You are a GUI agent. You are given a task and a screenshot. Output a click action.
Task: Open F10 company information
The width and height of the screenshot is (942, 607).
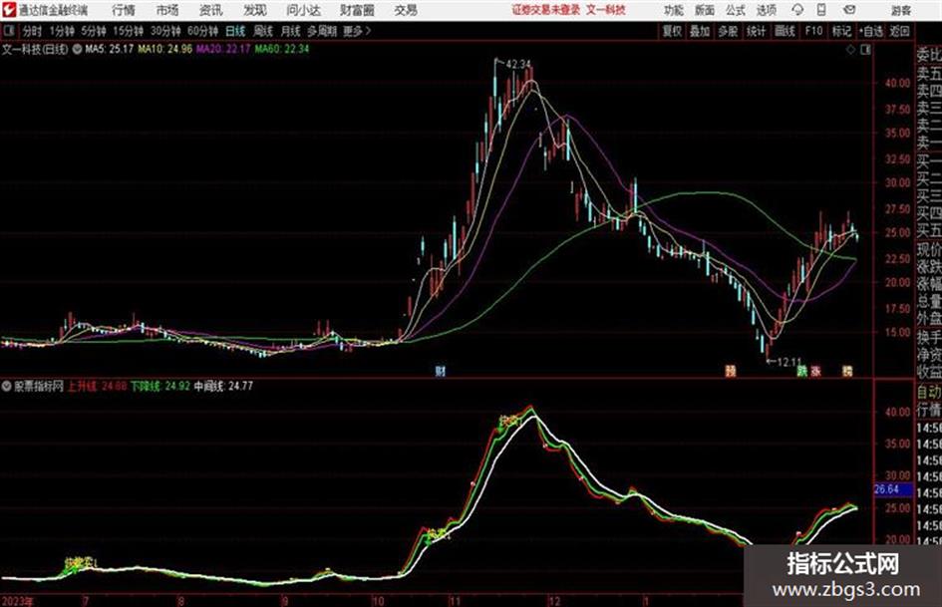[x=813, y=31]
